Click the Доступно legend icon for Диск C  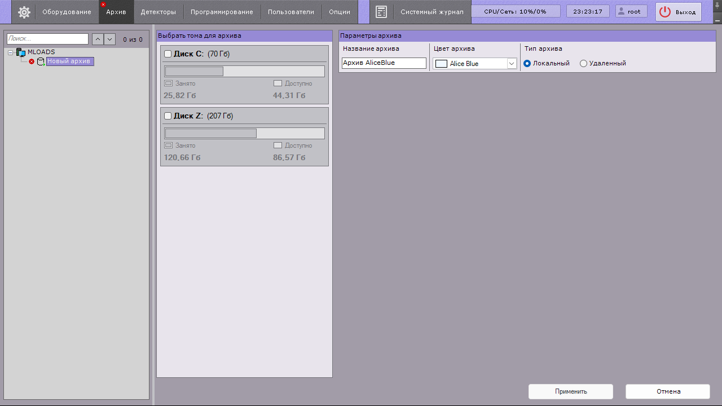278,83
